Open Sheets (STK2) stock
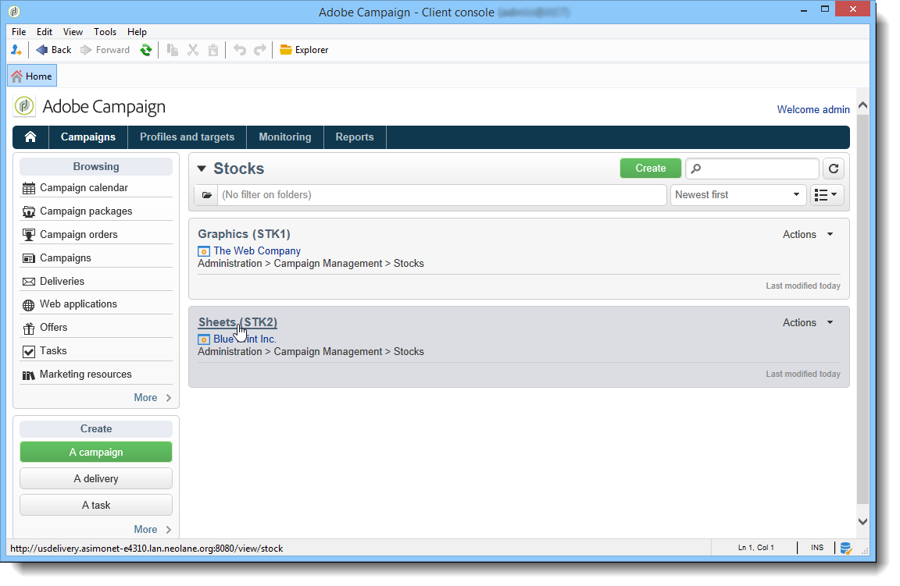This screenshot has height=586, width=900. point(237,322)
